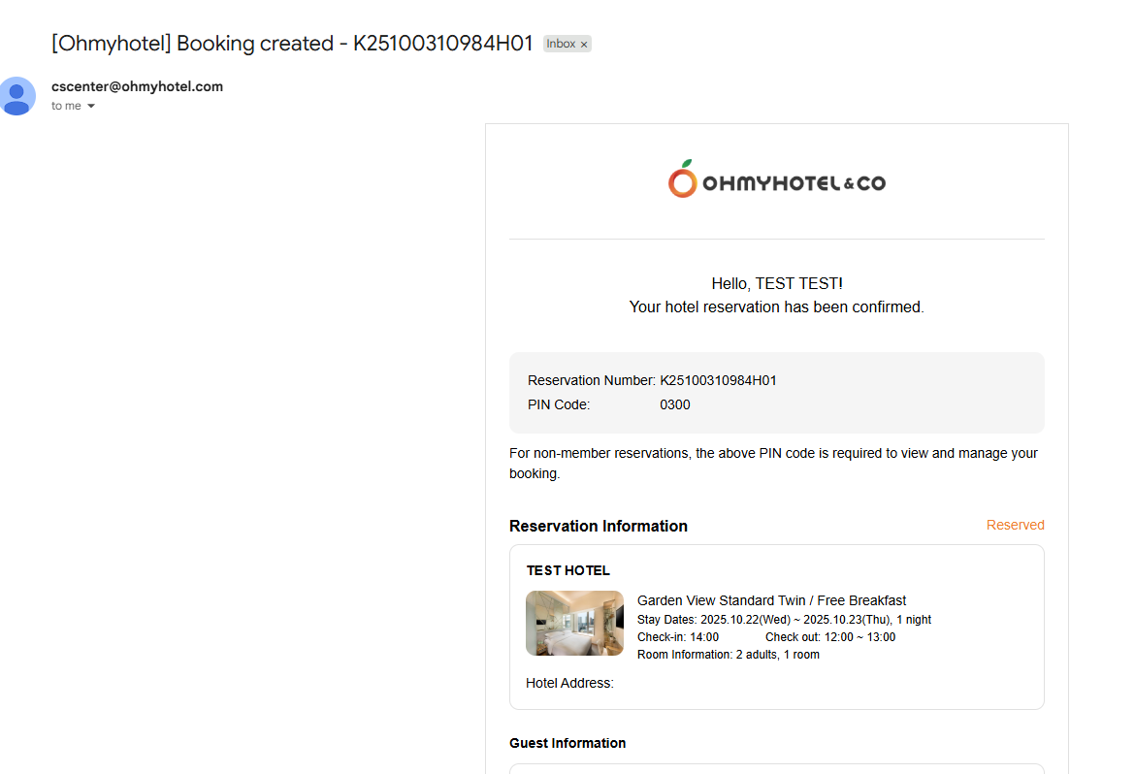Click the TEST HOTEL name heading
1135x774 pixels.
568,570
